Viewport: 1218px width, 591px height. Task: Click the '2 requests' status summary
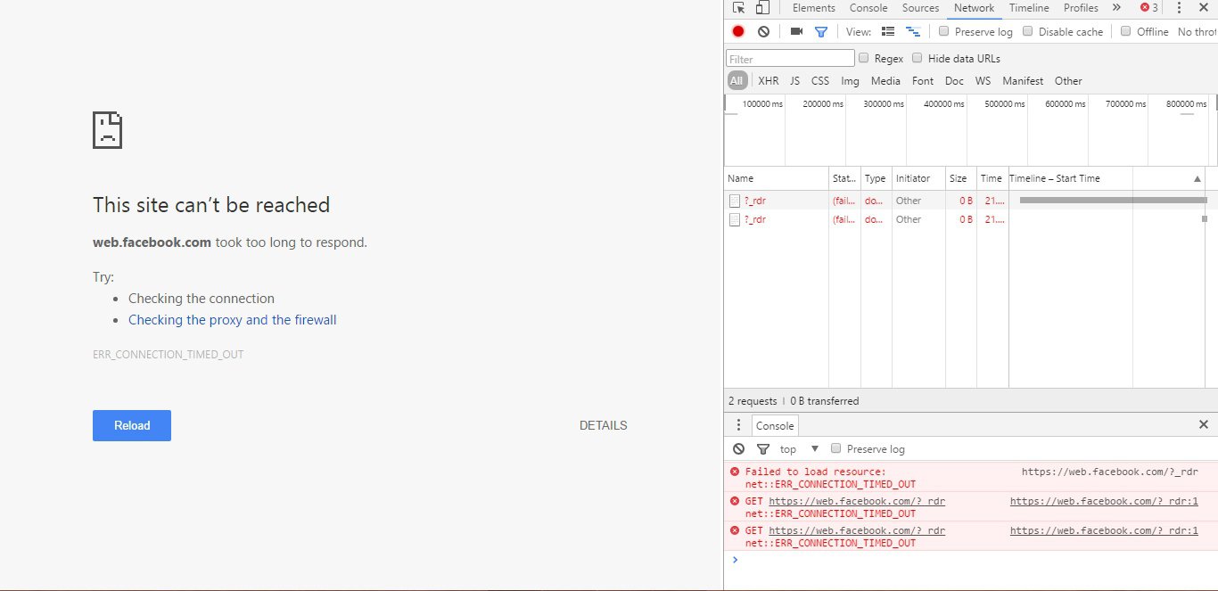tap(753, 401)
